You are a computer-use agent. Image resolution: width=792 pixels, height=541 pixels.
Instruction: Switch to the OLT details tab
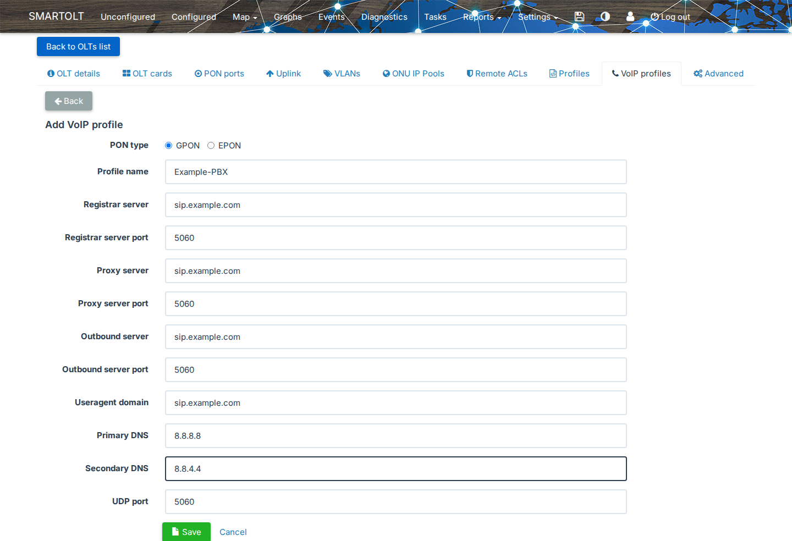click(74, 74)
